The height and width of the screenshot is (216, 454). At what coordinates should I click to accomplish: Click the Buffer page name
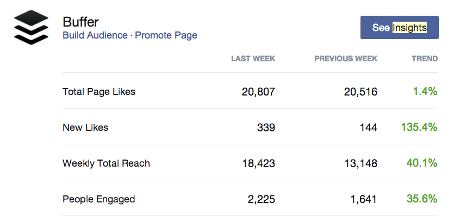81,22
